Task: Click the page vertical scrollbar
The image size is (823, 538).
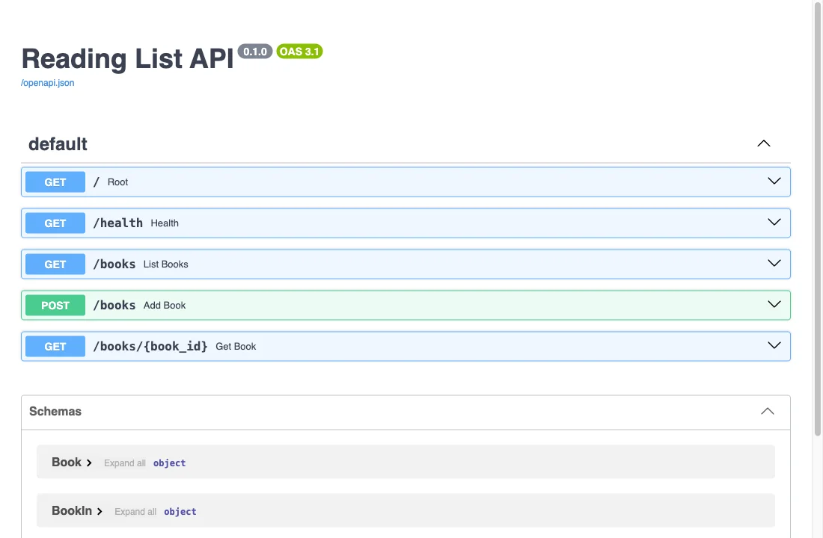Action: pos(817,219)
